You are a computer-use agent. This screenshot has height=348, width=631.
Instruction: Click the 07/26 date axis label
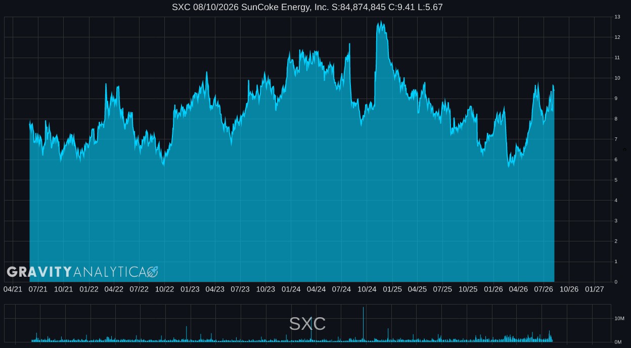coord(544,289)
